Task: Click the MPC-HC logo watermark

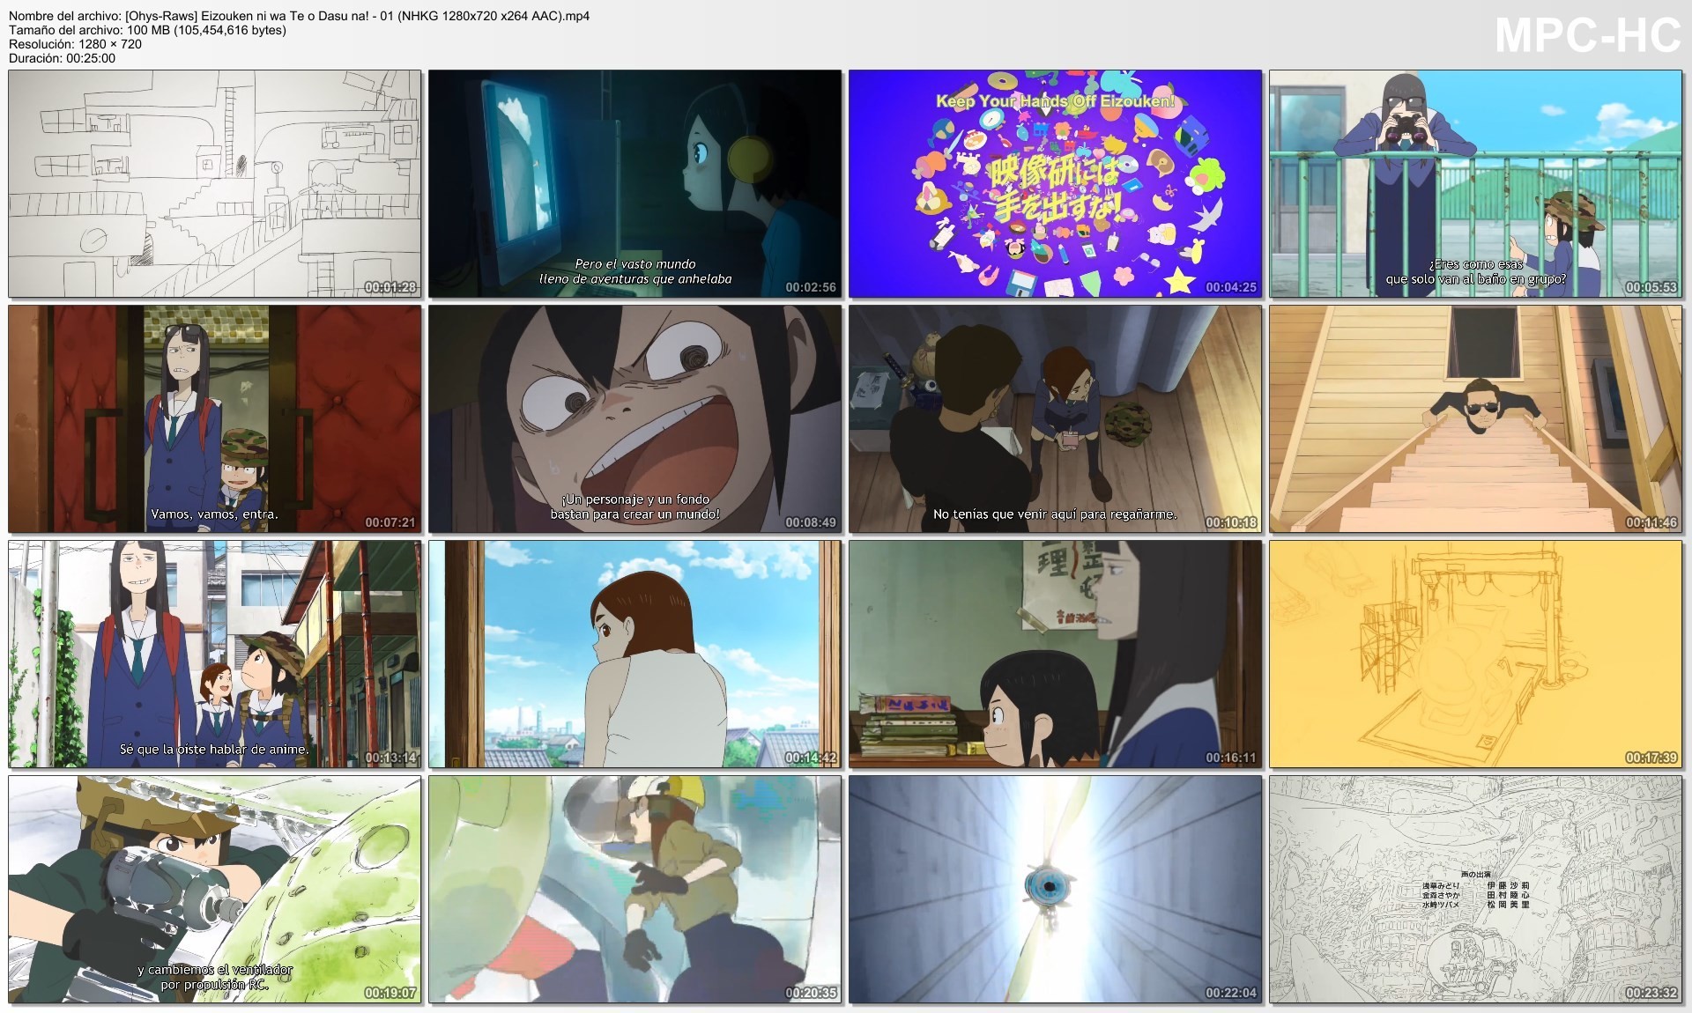Action: (1587, 36)
